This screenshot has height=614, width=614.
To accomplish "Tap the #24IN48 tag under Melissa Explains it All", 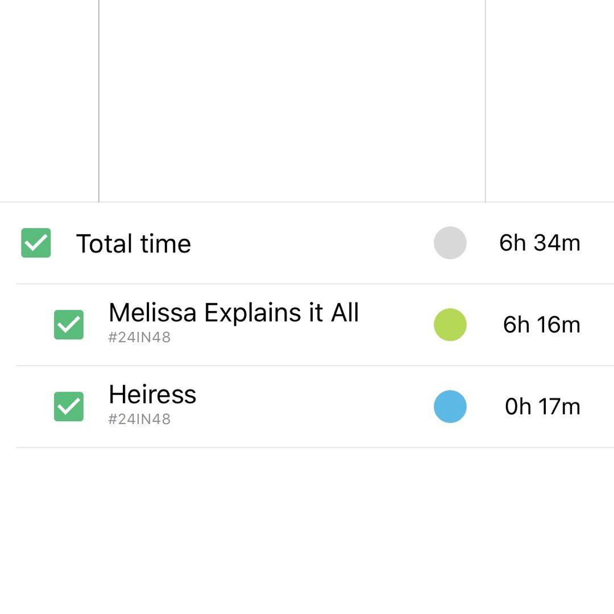I will (139, 337).
